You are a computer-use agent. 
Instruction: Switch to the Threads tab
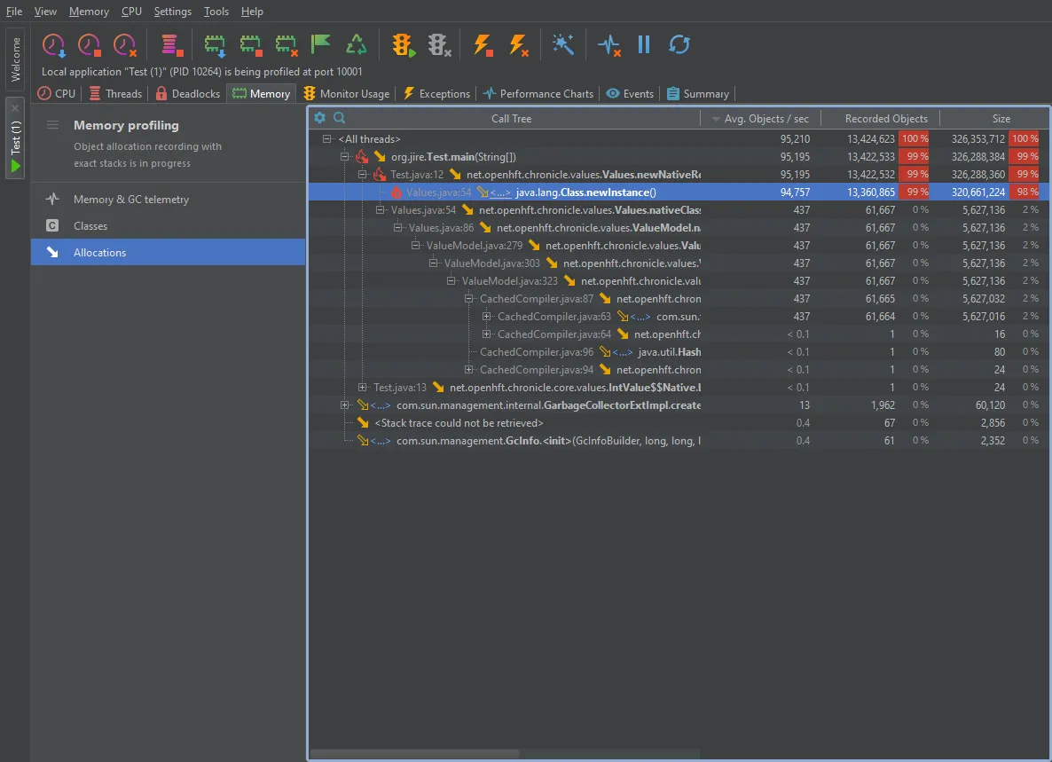(115, 94)
